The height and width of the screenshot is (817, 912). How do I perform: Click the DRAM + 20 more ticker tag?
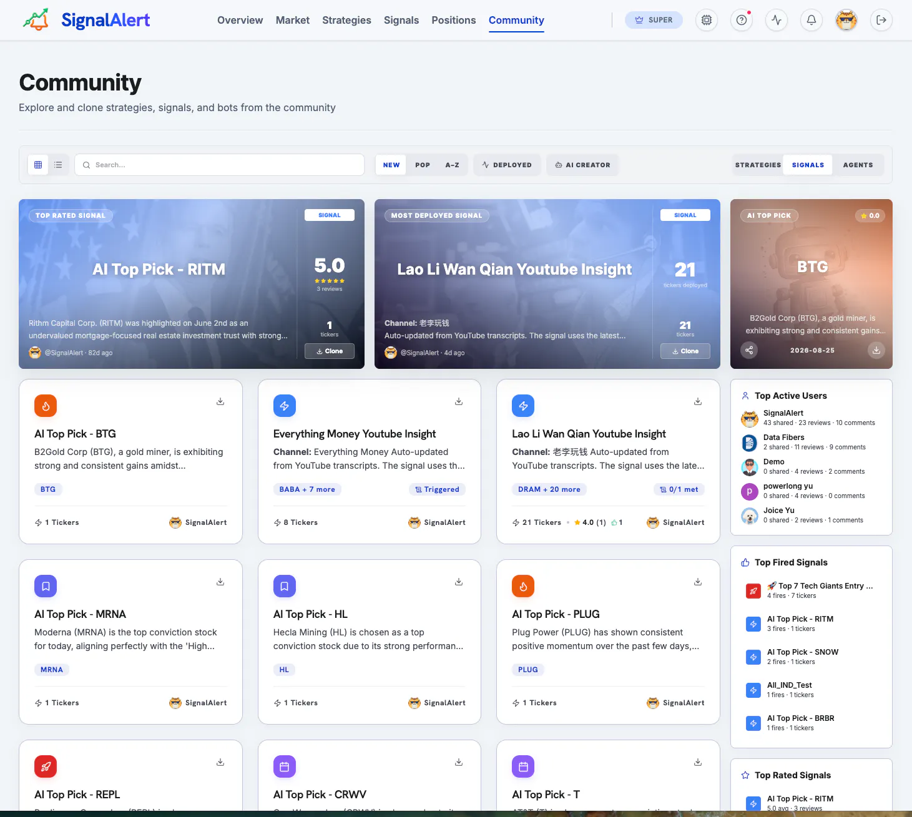point(549,489)
